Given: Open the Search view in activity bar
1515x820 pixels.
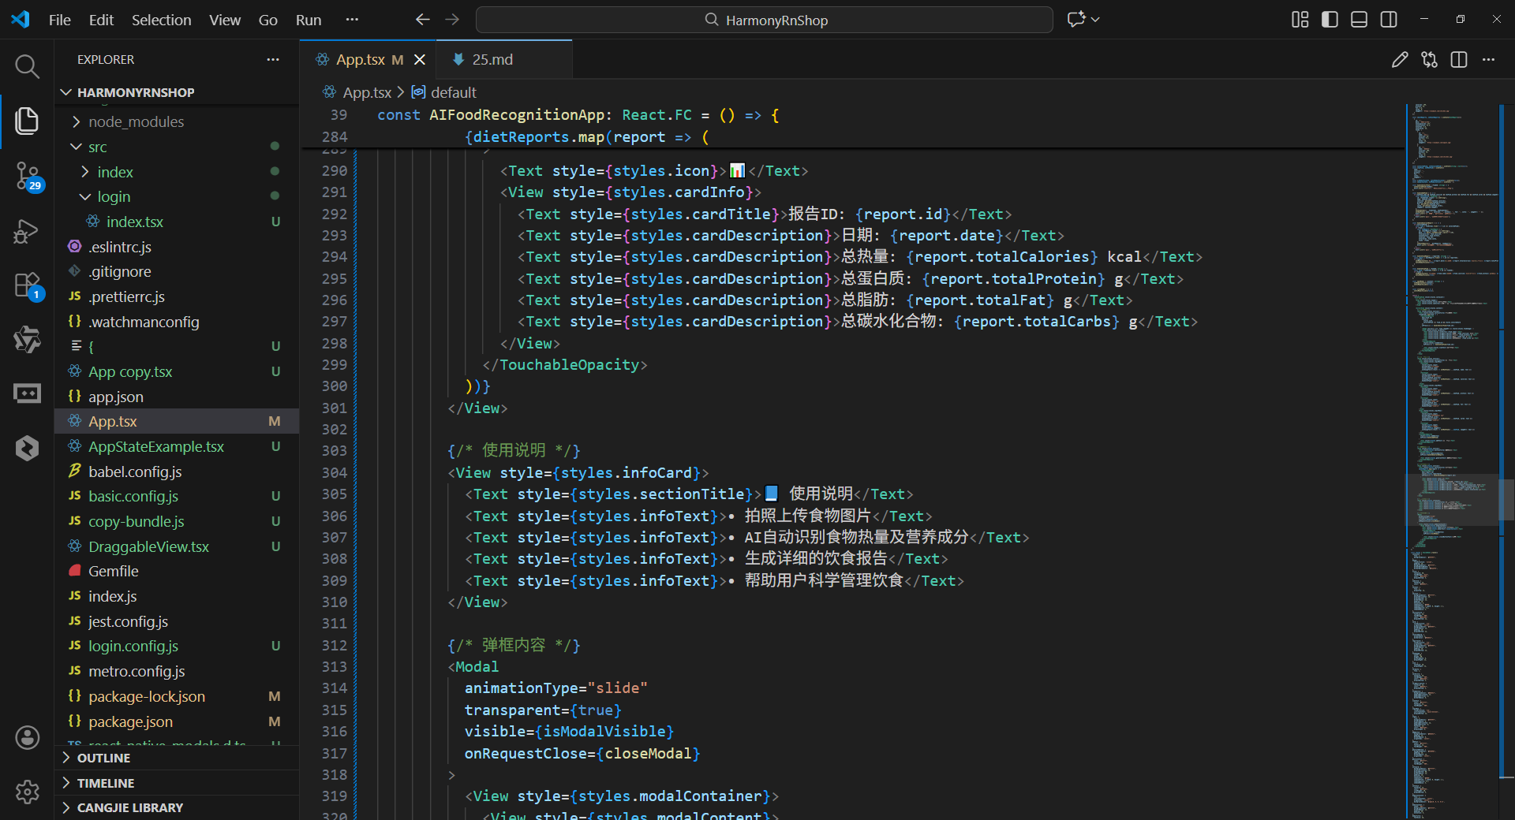Looking at the screenshot, I should [27, 66].
